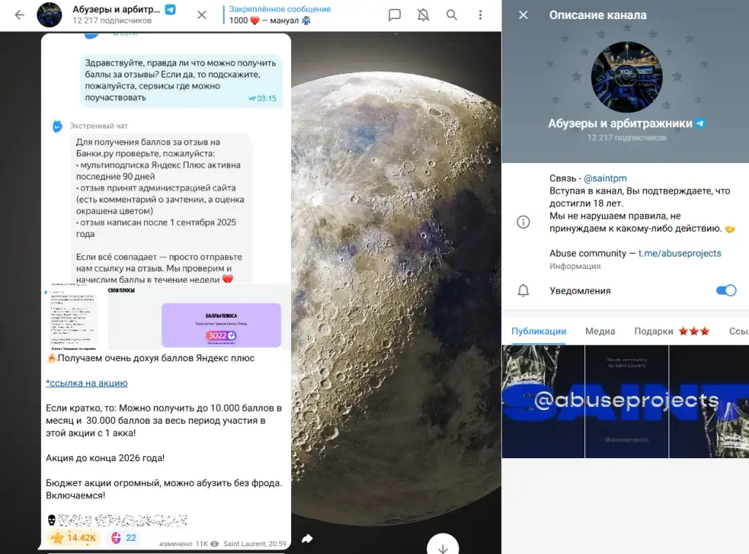Open the large channel profile photo

[x=627, y=77]
